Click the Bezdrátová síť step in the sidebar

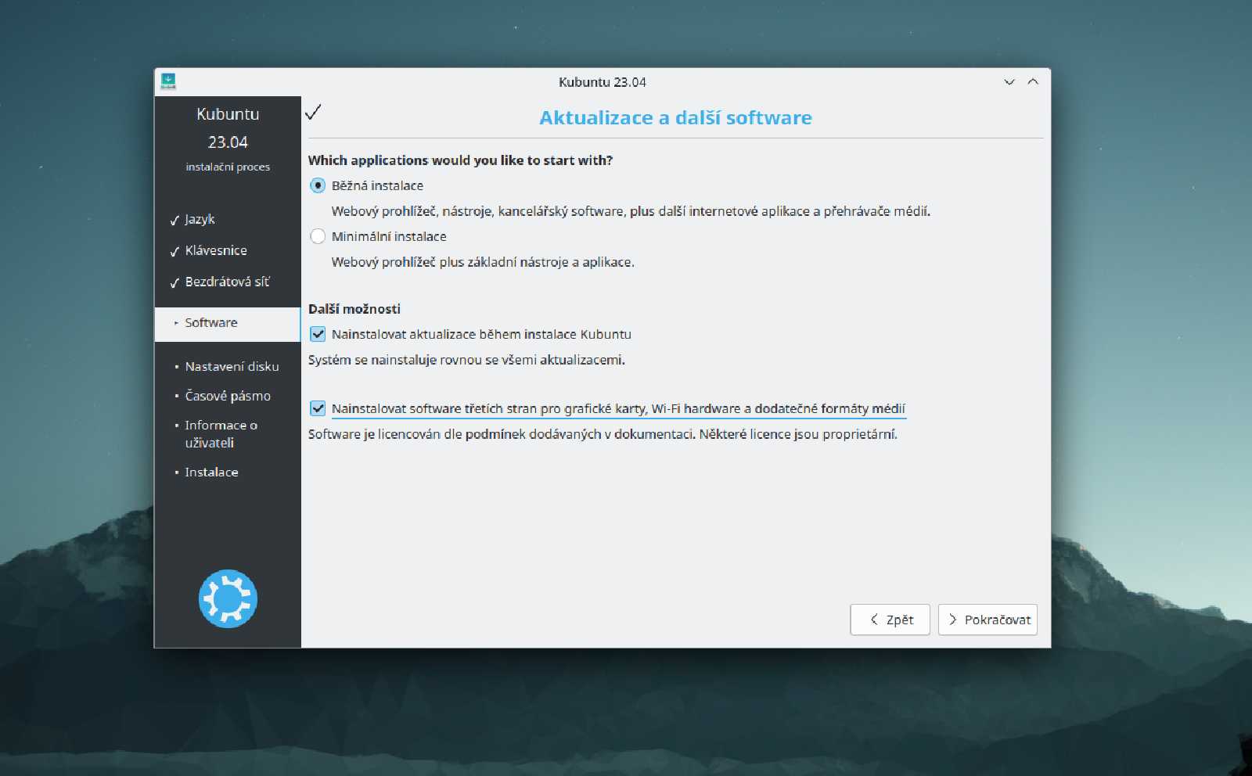click(x=227, y=282)
